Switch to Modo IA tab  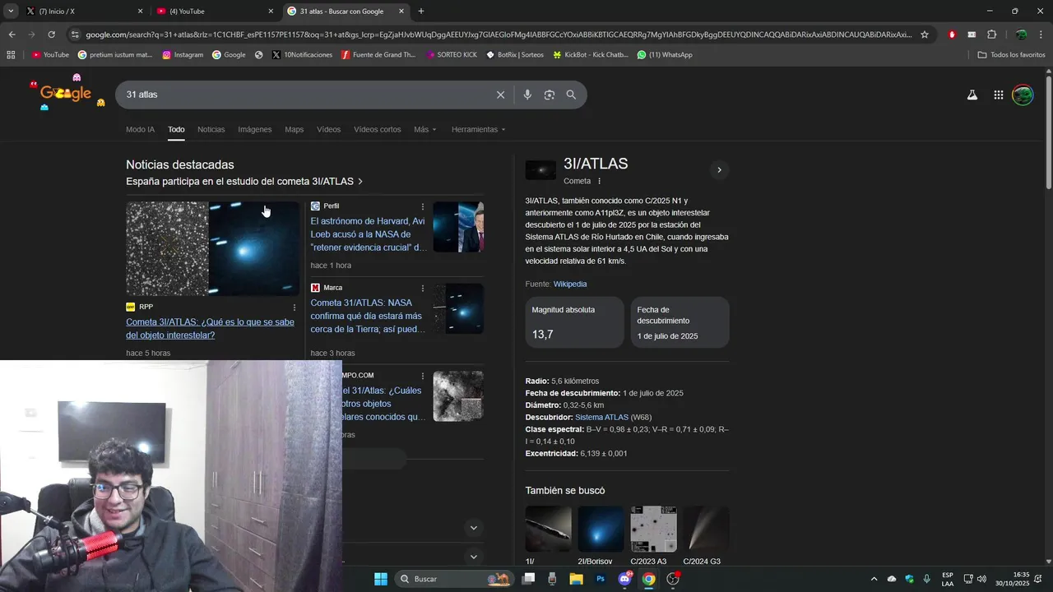point(140,130)
